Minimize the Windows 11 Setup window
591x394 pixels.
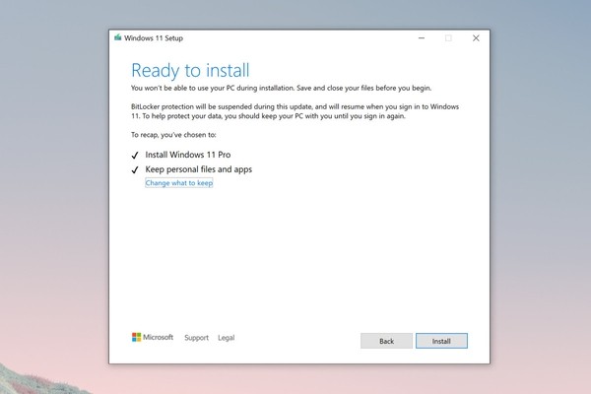(422, 38)
